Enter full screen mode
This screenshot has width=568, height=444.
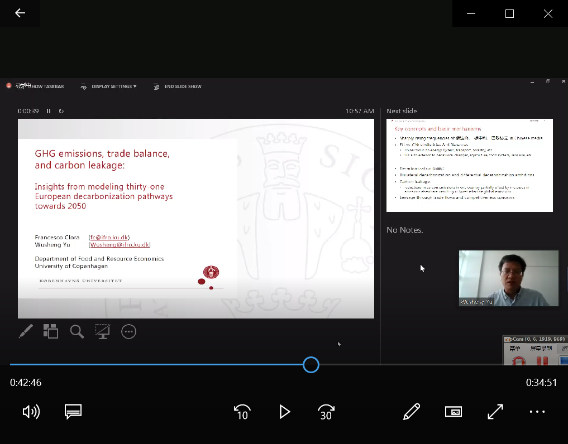(x=495, y=412)
